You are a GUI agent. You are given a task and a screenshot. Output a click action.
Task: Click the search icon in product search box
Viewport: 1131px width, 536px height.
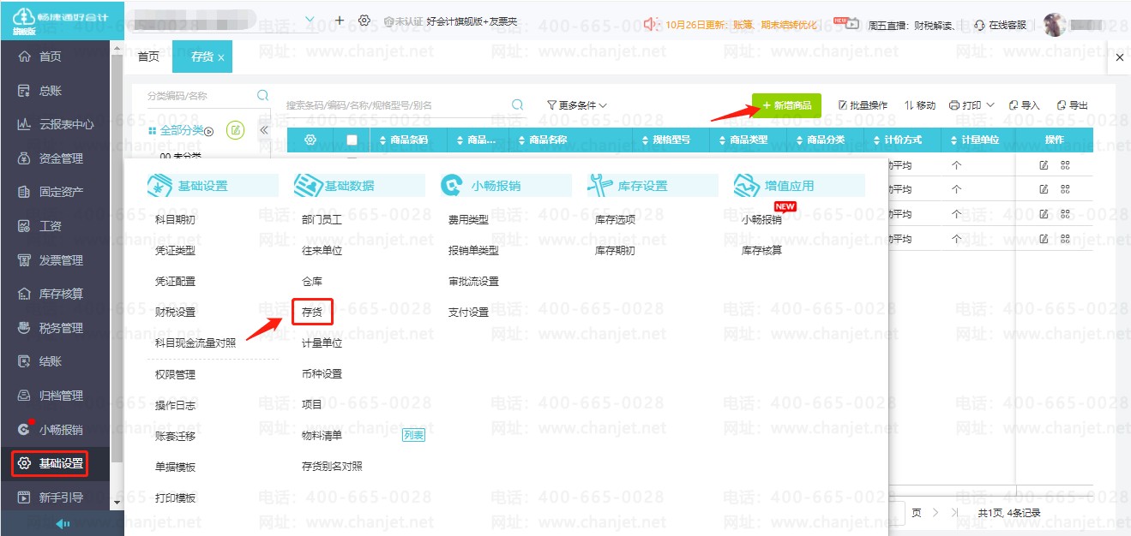(x=517, y=104)
